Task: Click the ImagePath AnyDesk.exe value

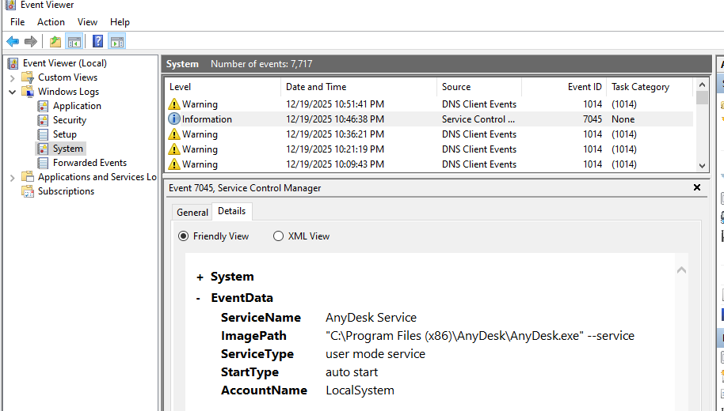Action: point(480,336)
